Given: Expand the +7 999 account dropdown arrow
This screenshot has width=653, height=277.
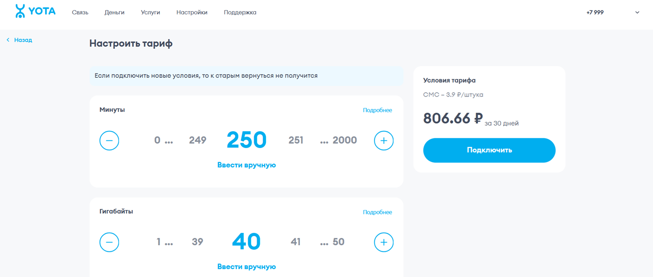Looking at the screenshot, I should click(637, 13).
